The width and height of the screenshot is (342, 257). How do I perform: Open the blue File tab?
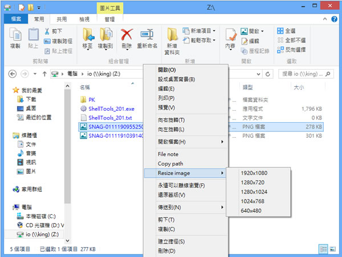point(16,19)
